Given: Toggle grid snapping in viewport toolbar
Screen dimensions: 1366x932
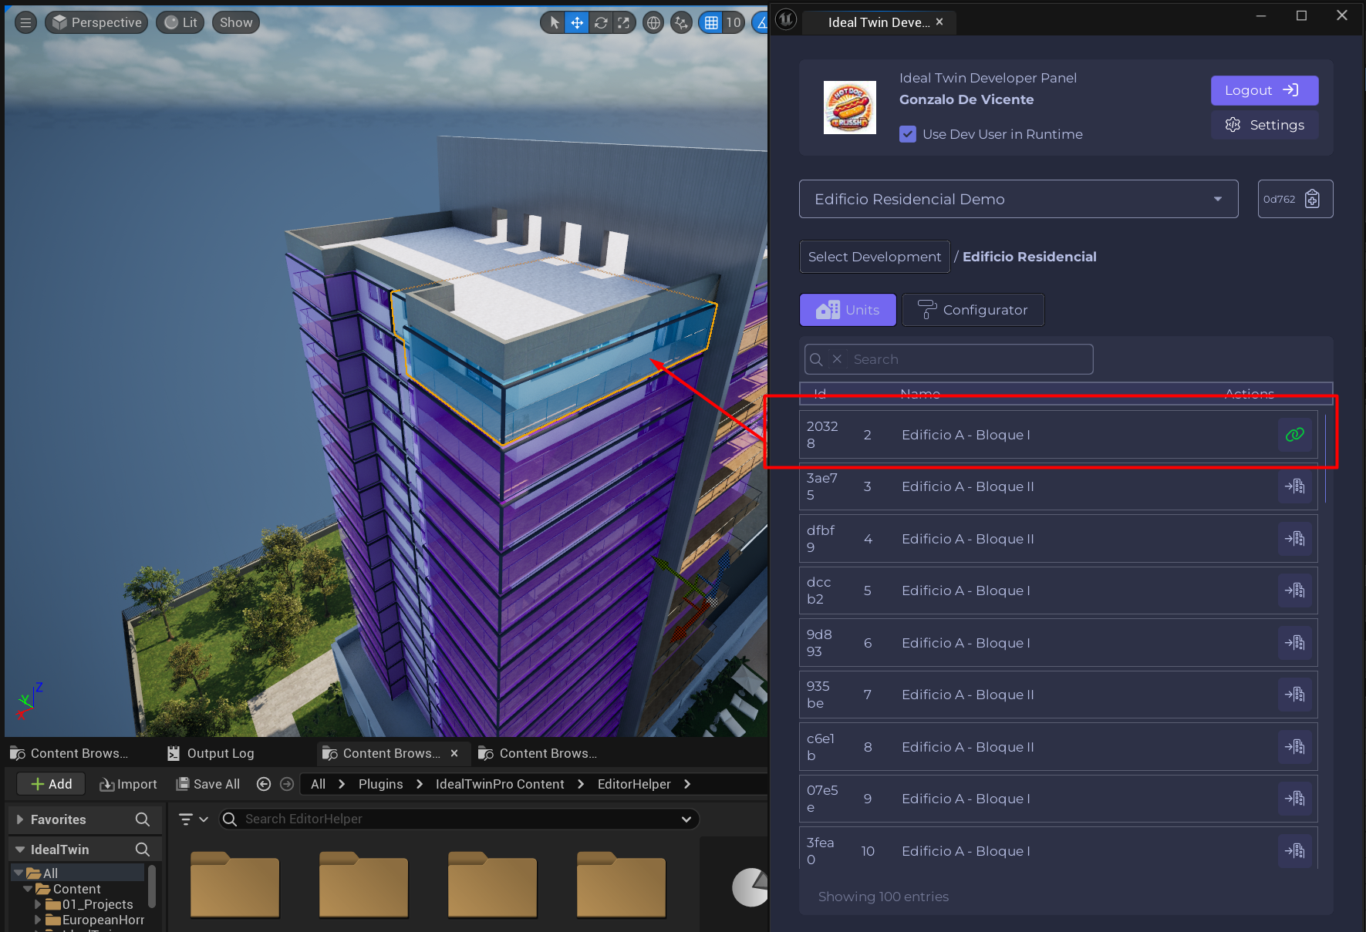Looking at the screenshot, I should point(711,23).
